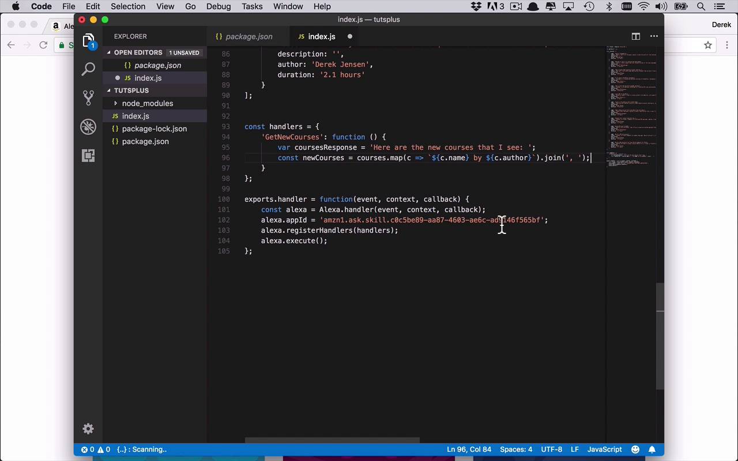This screenshot has width=738, height=461.
Task: Click the Split Editor icon
Action: click(636, 36)
